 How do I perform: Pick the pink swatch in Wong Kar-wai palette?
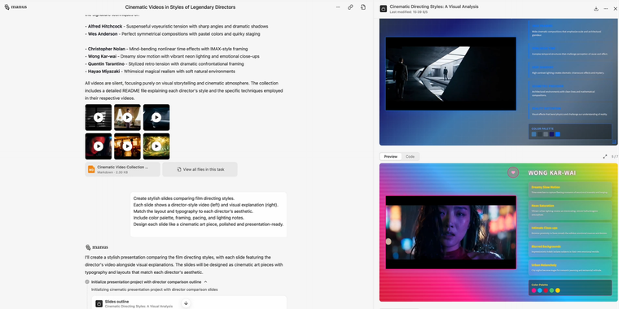tap(533, 290)
